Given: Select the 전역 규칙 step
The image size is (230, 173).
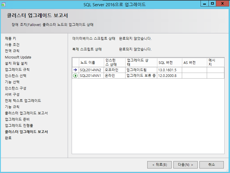Looking at the screenshot, I should point(12,51).
